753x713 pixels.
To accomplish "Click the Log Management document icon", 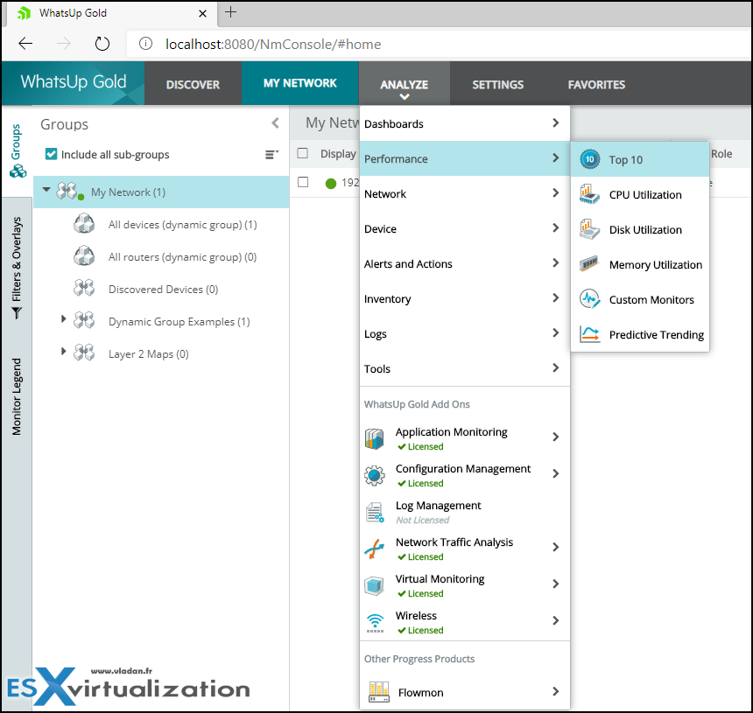I will (375, 513).
